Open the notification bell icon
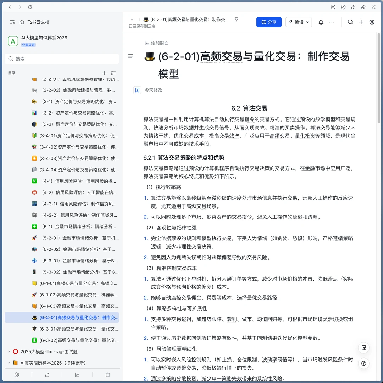The height and width of the screenshot is (383, 383). 321,22
